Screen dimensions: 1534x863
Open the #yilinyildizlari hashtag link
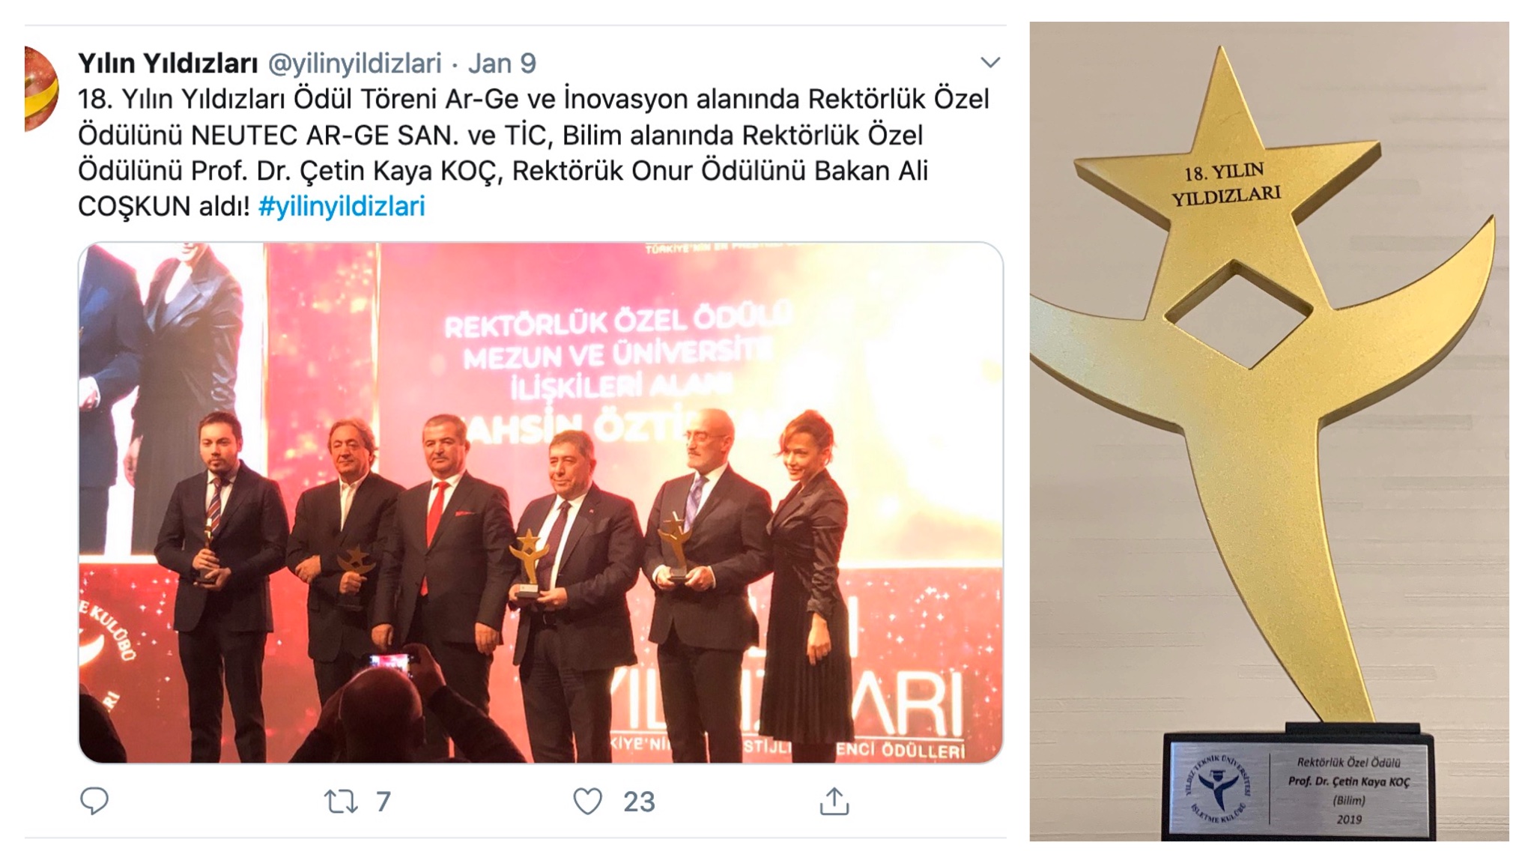pyautogui.click(x=342, y=206)
